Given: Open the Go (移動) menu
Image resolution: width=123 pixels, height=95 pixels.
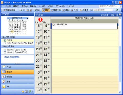Looking at the screenshot, I should 33,6.
